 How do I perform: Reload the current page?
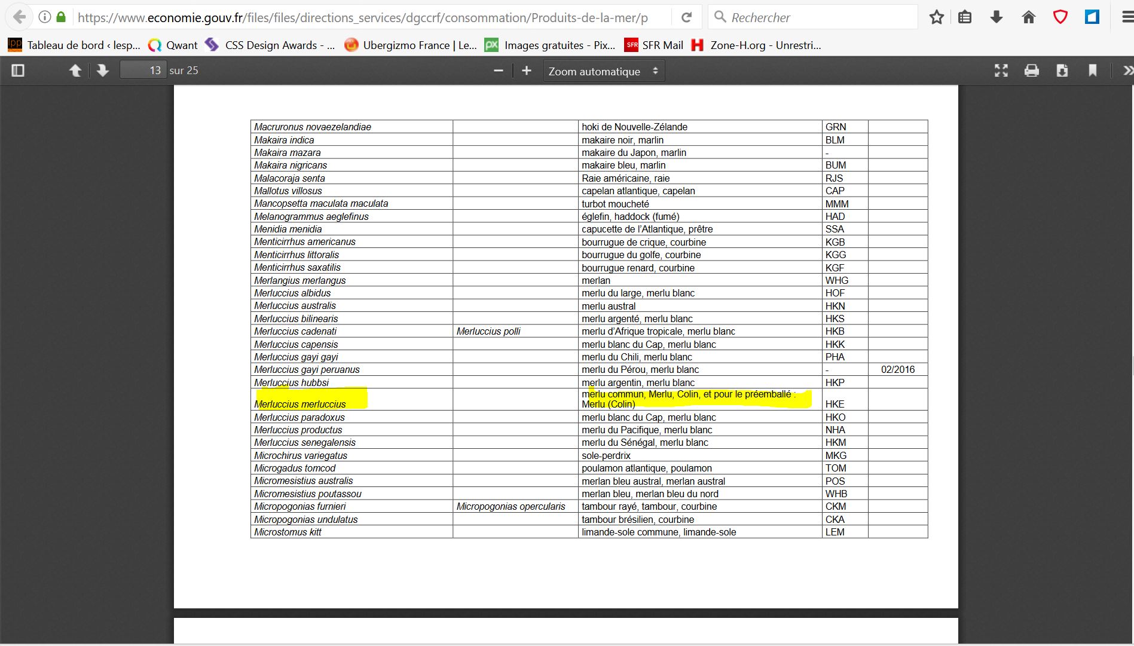pyautogui.click(x=686, y=17)
